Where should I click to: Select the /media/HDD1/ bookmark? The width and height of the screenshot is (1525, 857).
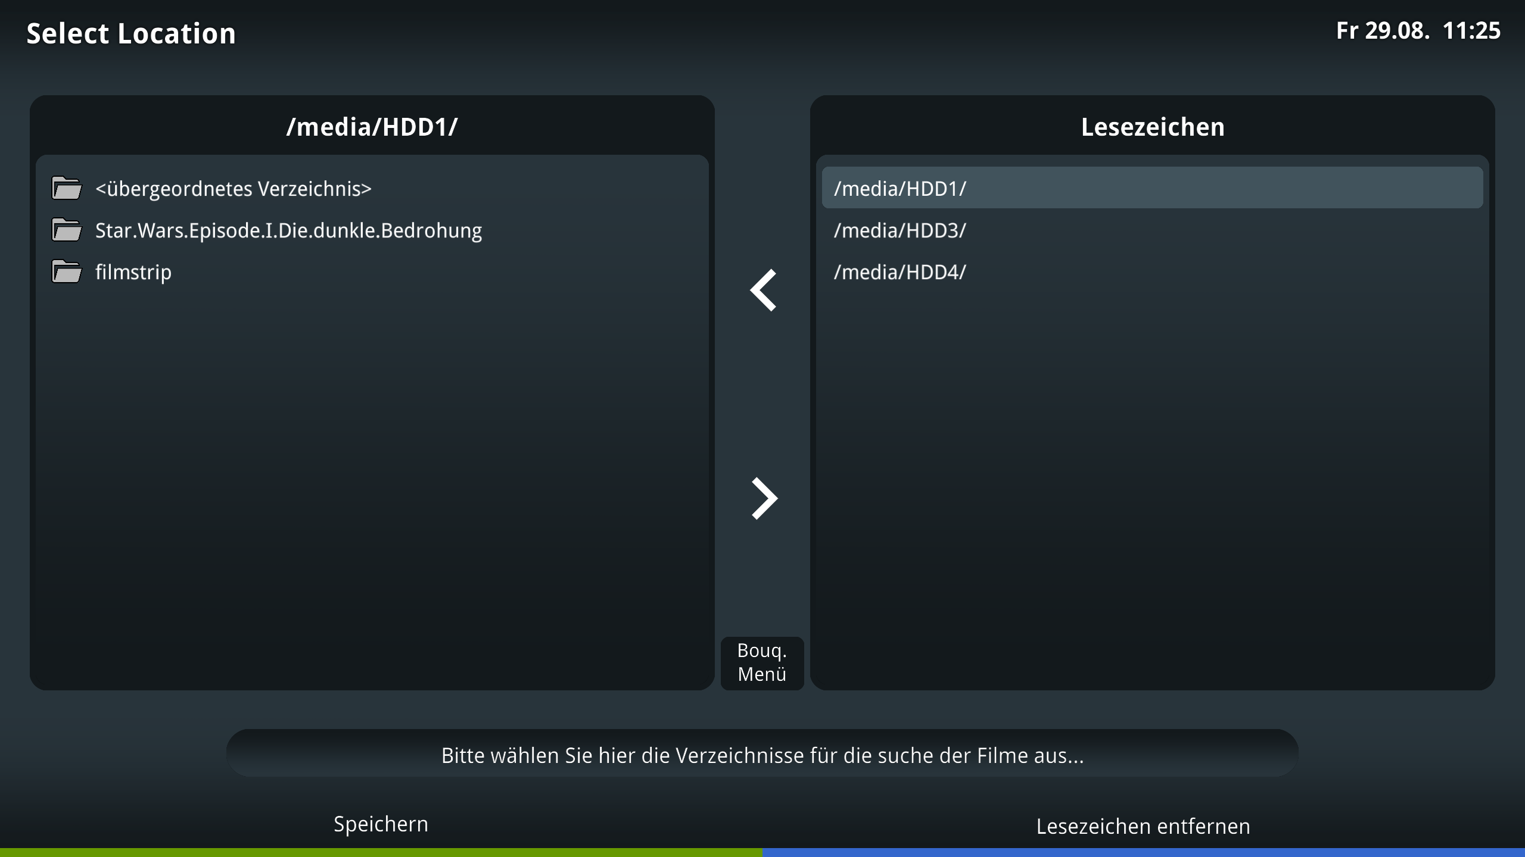(x=900, y=189)
